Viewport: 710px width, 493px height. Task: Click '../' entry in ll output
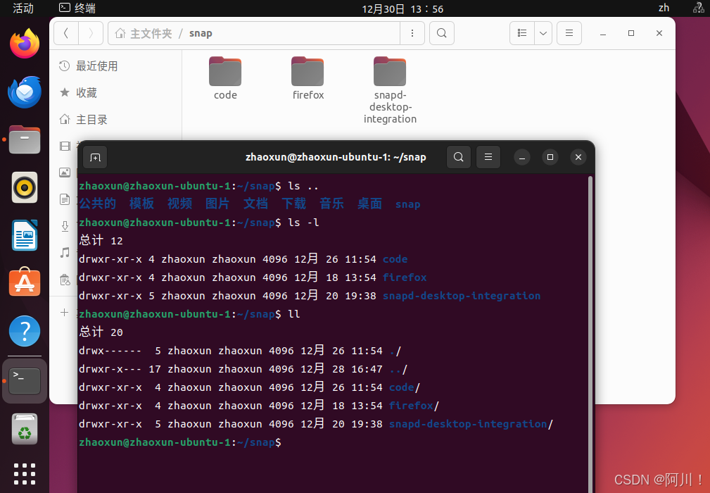398,369
